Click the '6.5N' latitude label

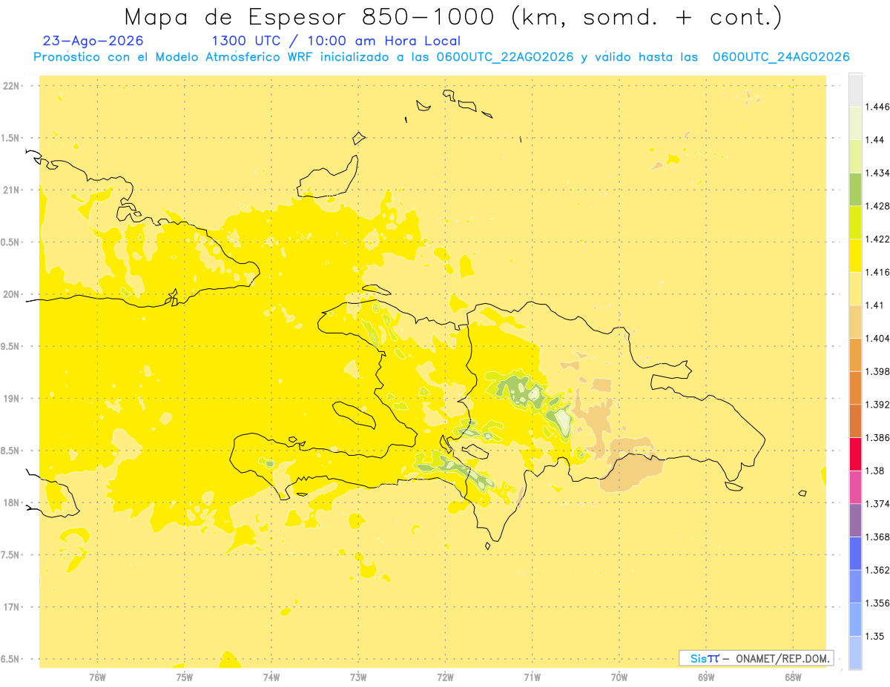[x=11, y=659]
